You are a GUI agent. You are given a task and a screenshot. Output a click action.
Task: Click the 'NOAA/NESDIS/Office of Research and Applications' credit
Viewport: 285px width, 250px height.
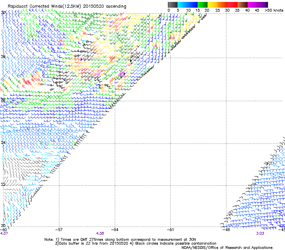pos(227,248)
